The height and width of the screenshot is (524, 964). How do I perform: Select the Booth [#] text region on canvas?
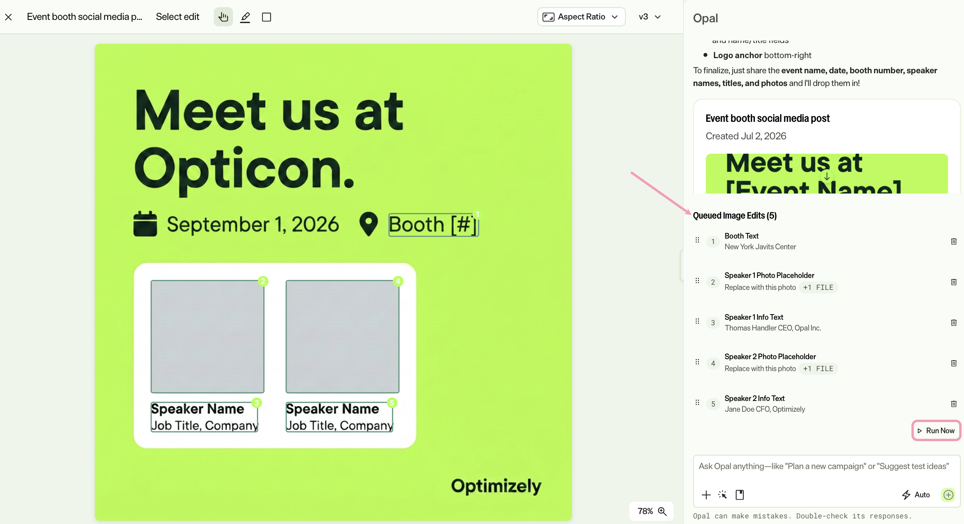[x=433, y=225]
